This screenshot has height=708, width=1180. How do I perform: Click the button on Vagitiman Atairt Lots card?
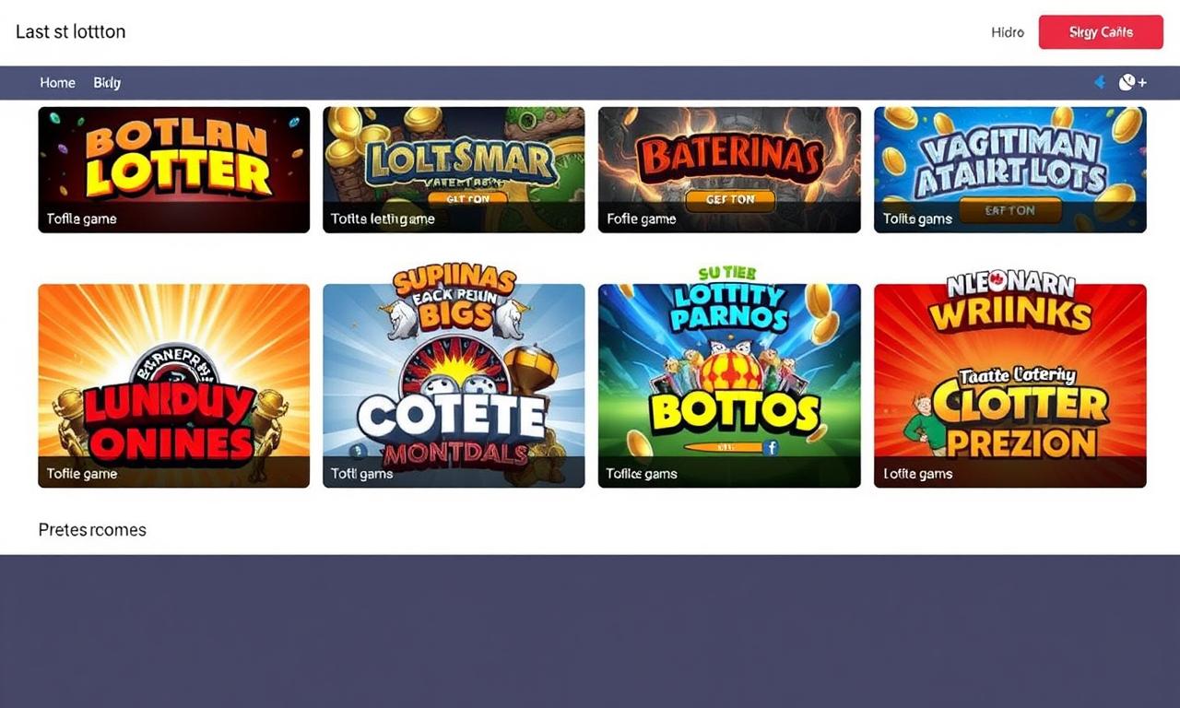[x=1010, y=210]
